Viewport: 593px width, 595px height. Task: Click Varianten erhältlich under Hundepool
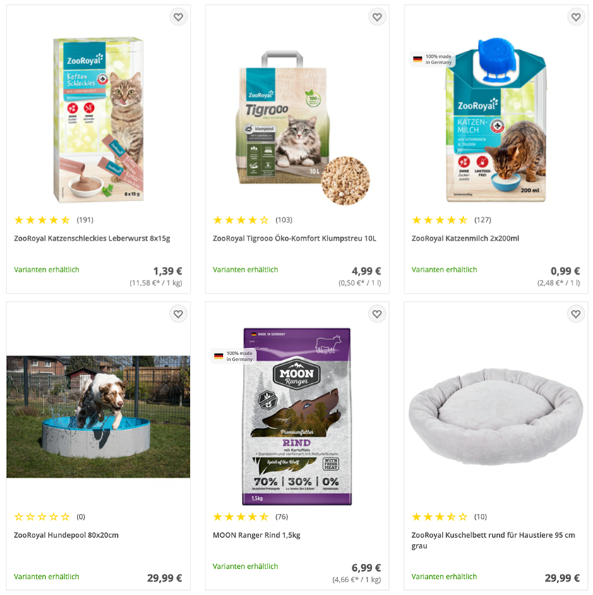(x=47, y=577)
